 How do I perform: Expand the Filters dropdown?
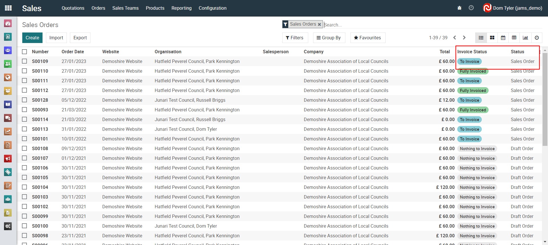[295, 38]
